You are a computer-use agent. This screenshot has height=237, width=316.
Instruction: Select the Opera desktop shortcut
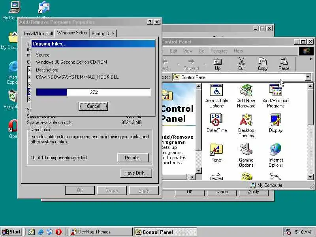[x=13, y=129]
